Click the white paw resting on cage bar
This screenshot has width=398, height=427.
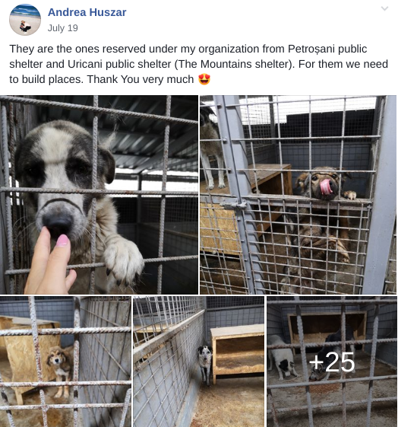124,260
